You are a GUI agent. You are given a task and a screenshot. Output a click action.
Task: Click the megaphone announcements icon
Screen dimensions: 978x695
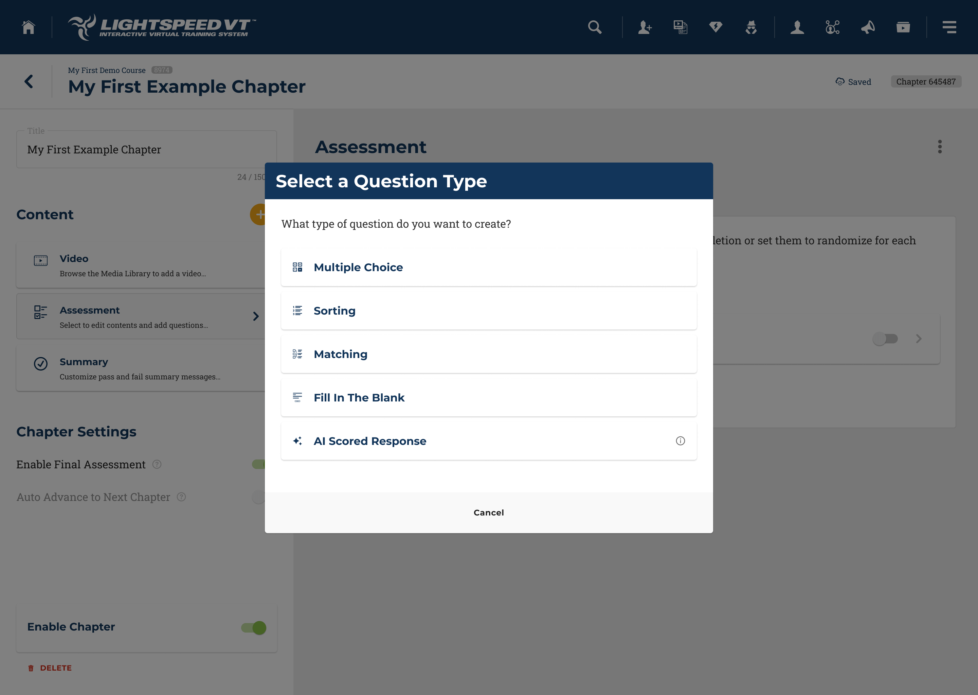868,27
